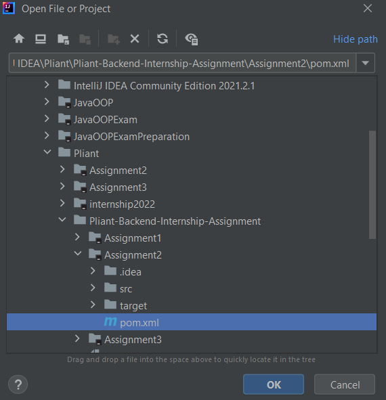
Task: Dismiss the dialog with the Cancel button
Action: tap(345, 384)
